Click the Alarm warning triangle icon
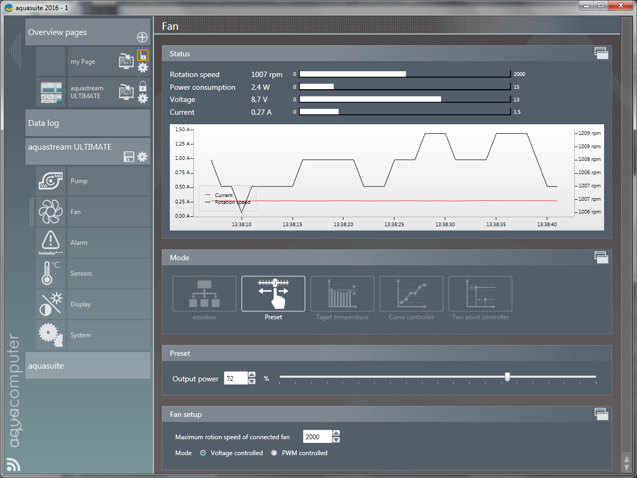637x478 pixels. pyautogui.click(x=51, y=243)
